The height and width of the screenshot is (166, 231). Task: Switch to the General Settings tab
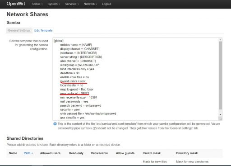19,30
